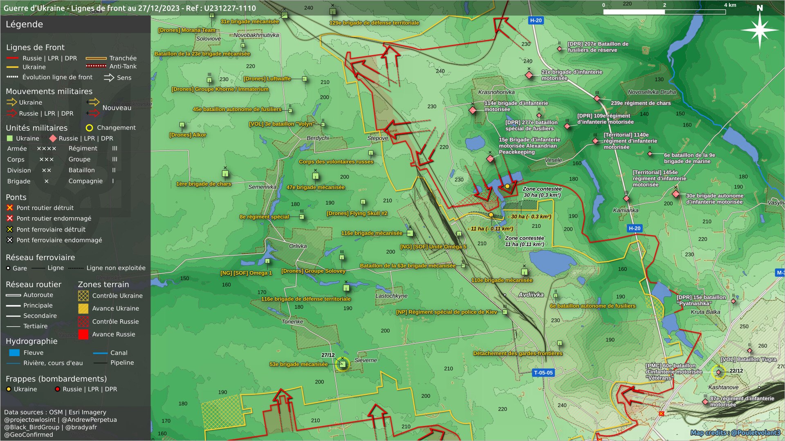Viewport: 785px width, 441px height.
Task: Click the Avance Ukraine yellow swatch
Action: (83, 309)
